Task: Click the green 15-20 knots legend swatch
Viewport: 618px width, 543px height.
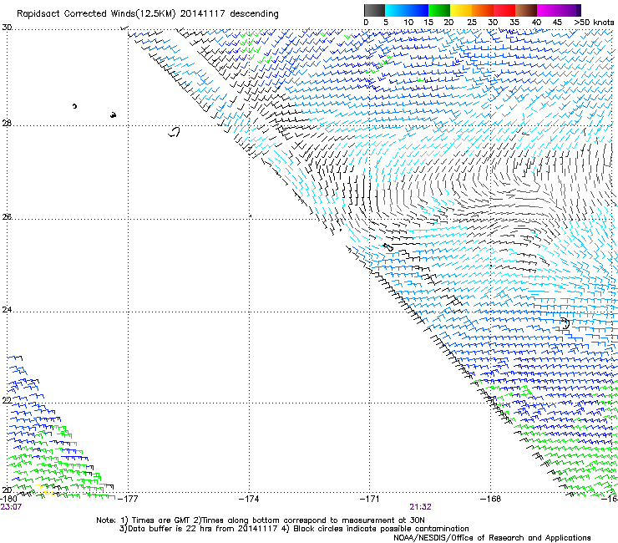Action: tap(439, 10)
